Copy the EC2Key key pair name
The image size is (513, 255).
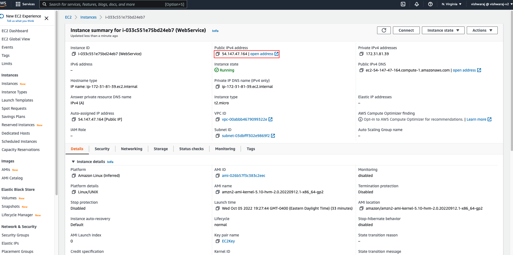point(218,241)
